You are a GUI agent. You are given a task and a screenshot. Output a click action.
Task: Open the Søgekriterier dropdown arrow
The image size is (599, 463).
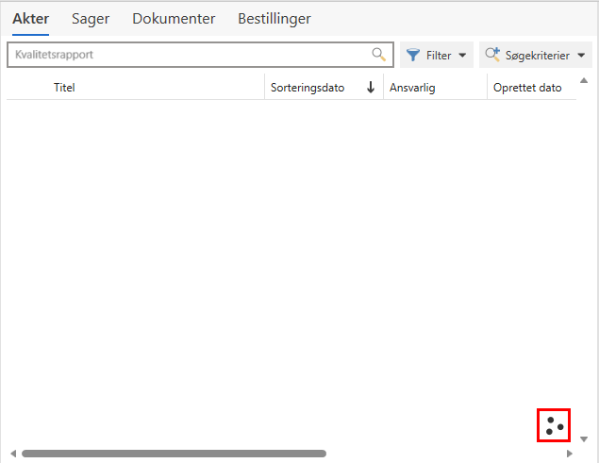click(581, 56)
